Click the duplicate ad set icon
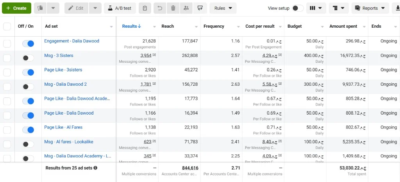This screenshot has height=182, width=400. tap(40, 8)
